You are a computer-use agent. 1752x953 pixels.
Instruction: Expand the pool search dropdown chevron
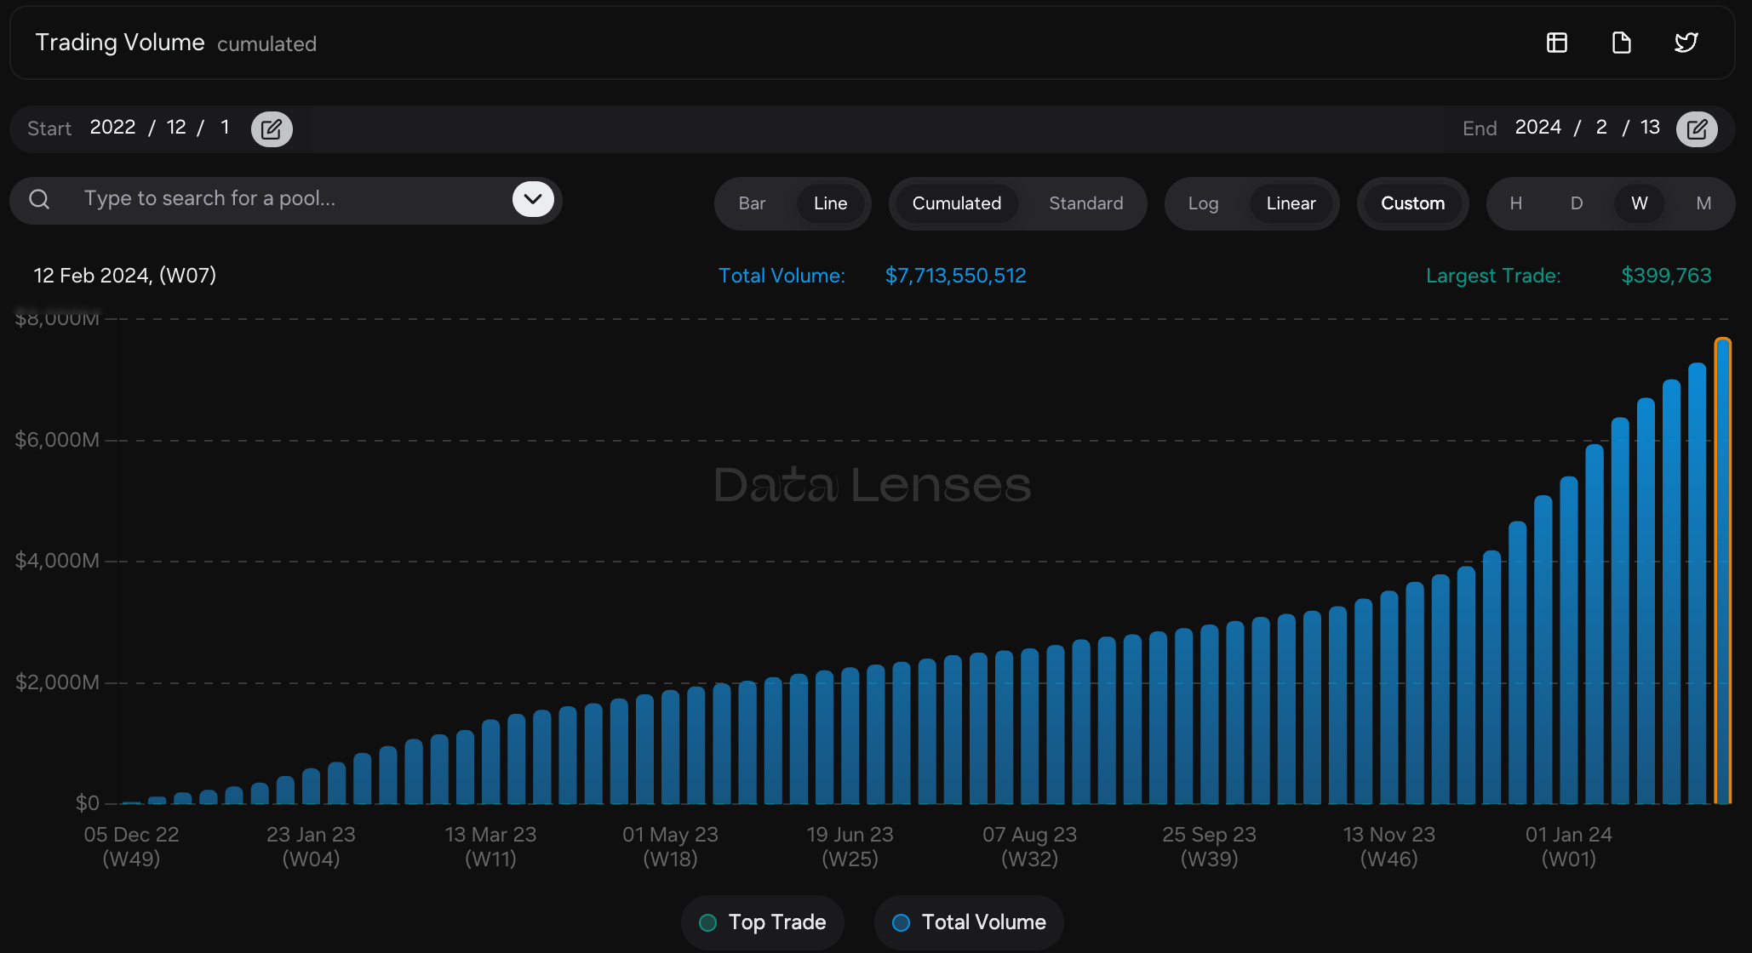pos(533,199)
